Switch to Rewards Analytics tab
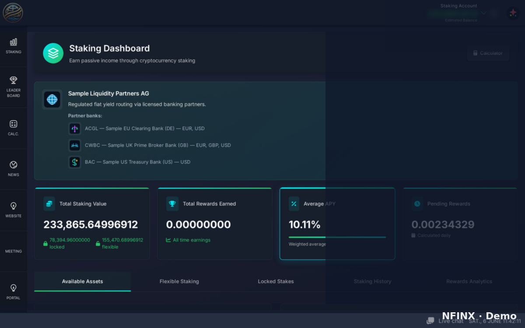The image size is (525, 328). [x=469, y=282]
